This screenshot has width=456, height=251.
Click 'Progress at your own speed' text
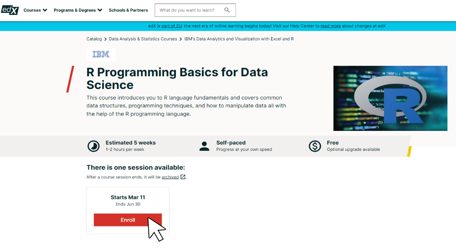click(244, 150)
